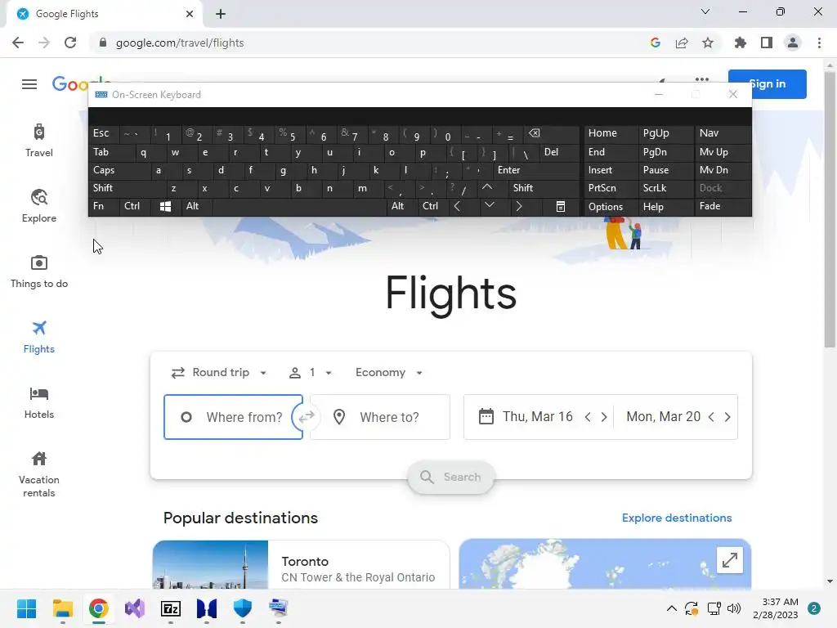This screenshot has width=837, height=628.
Task: Open Chrome side panel icon
Action: click(x=767, y=43)
